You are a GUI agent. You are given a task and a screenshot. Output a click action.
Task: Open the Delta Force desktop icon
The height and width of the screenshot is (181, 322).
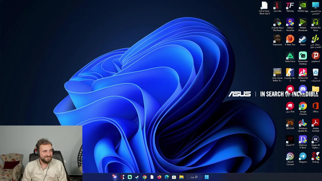tap(290, 57)
